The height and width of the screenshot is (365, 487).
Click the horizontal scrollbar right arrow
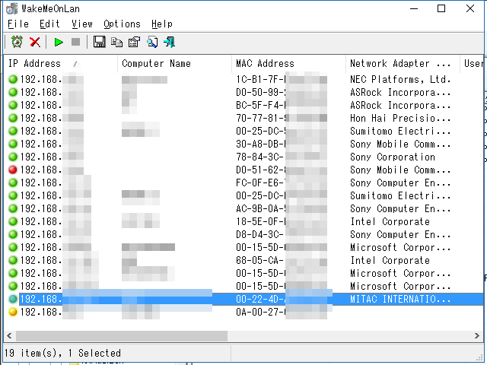coord(477,336)
